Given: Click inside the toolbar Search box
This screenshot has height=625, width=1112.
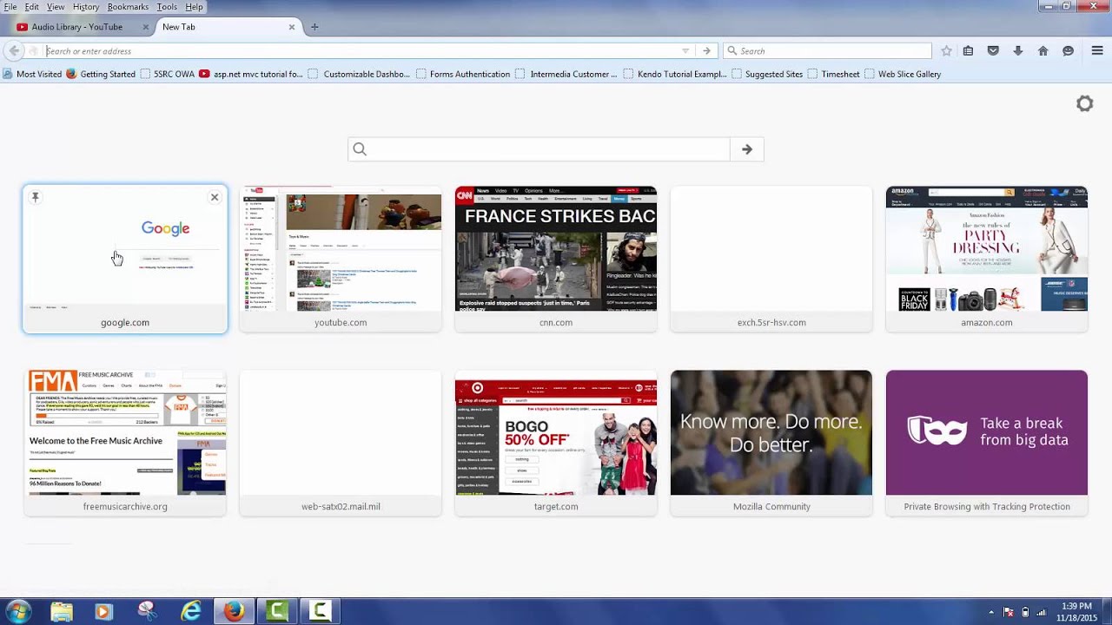Looking at the screenshot, I should click(x=827, y=51).
